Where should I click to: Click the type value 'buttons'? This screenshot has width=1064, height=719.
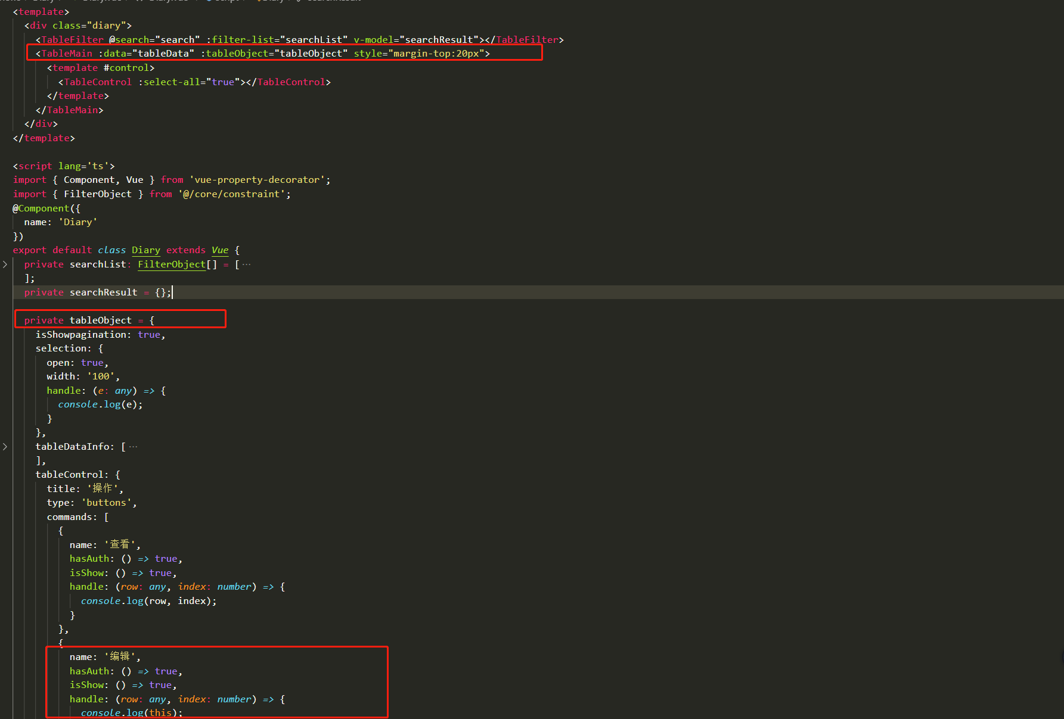point(107,503)
